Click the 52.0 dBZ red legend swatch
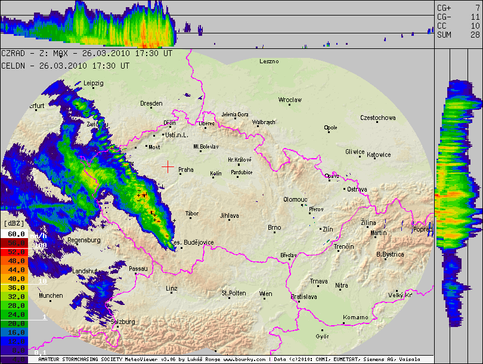Viewport: 483px width, 364px height. (x=14, y=252)
